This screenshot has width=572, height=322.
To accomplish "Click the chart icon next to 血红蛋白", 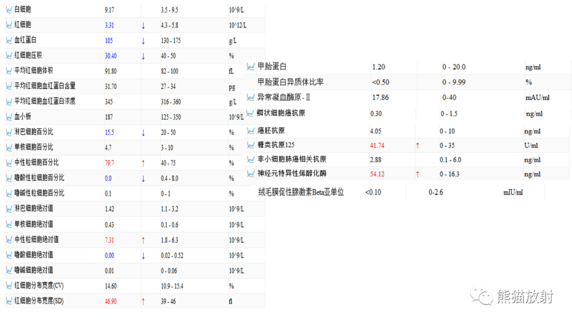I will click(x=9, y=40).
